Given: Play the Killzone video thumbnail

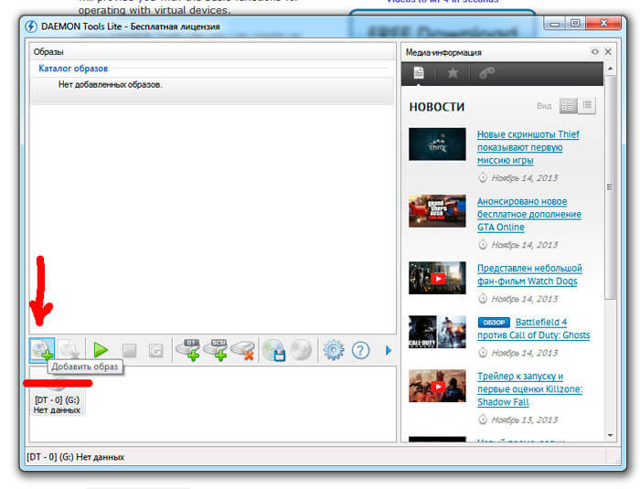Looking at the screenshot, I should (x=437, y=386).
